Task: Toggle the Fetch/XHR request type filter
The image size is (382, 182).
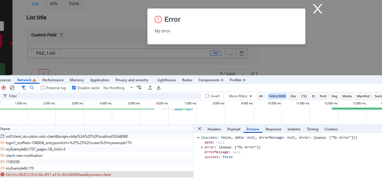Action: click(277, 96)
